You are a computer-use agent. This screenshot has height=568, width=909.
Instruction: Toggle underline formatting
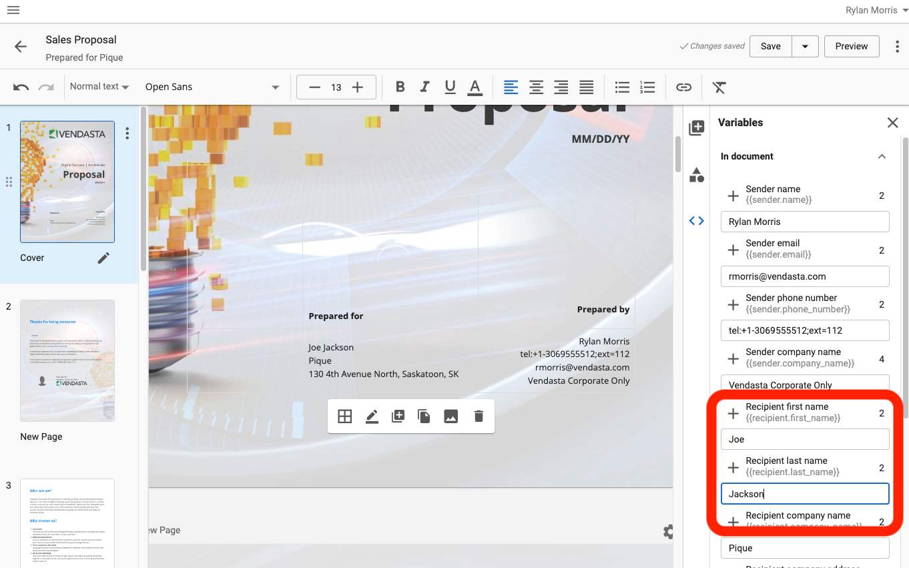click(x=450, y=87)
